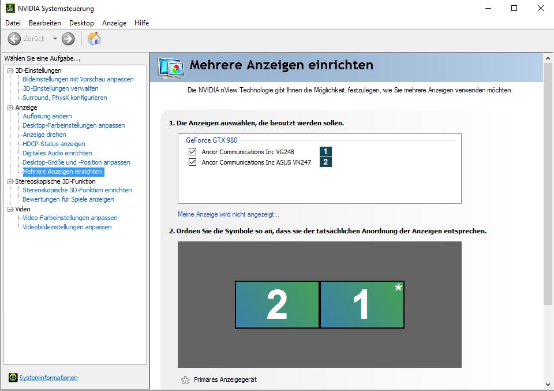
Task: Close the NVIDIA Systemsteuerung window
Action: pyautogui.click(x=541, y=8)
